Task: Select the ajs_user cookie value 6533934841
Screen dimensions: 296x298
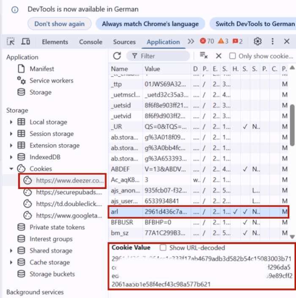Action: [x=162, y=201]
